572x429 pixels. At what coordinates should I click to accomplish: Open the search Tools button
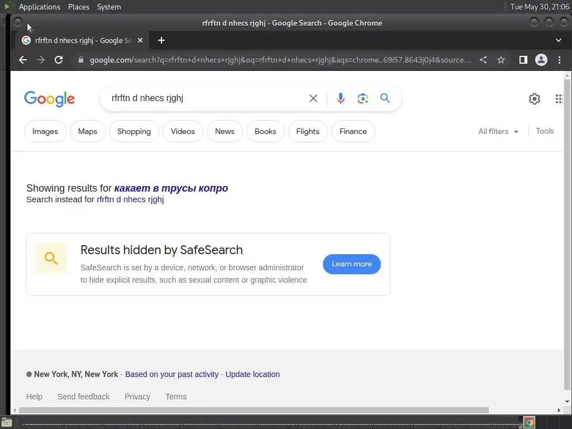(545, 131)
